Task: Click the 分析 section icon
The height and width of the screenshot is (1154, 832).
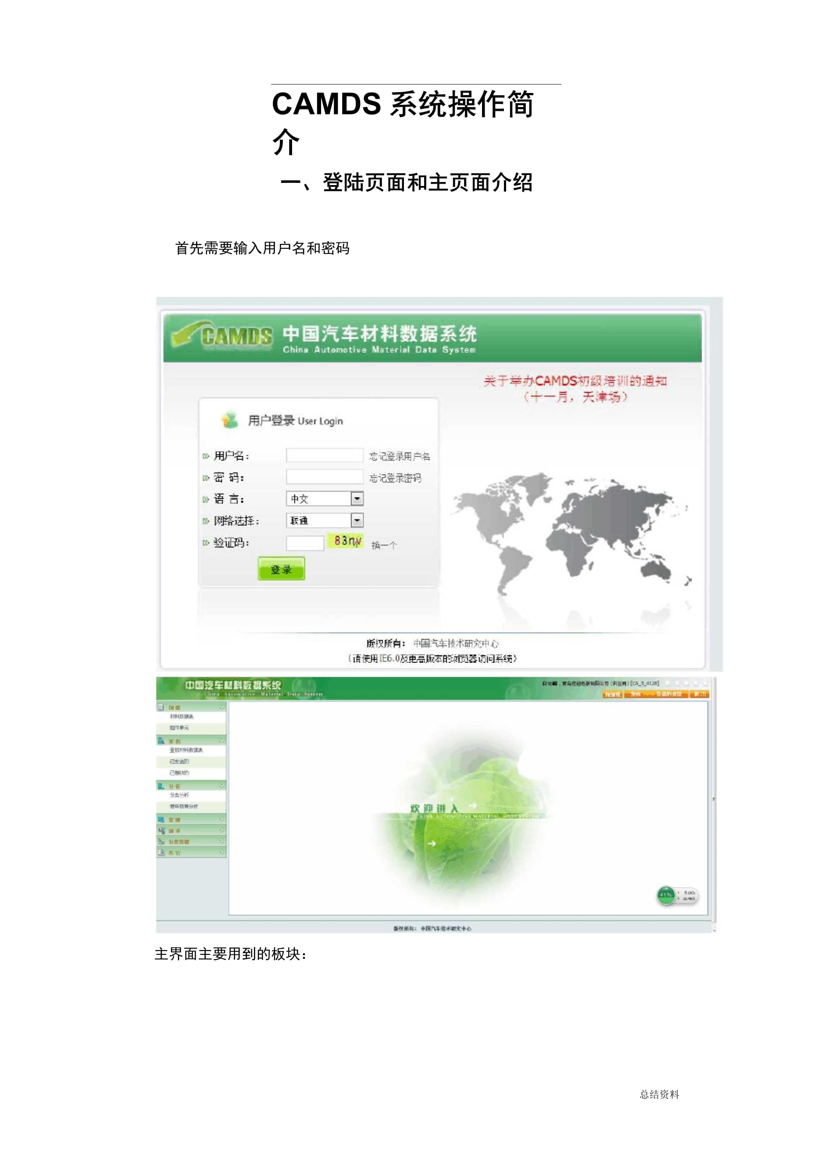Action: [x=161, y=786]
